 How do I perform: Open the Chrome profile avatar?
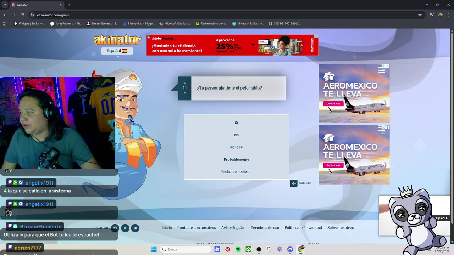pos(440,15)
